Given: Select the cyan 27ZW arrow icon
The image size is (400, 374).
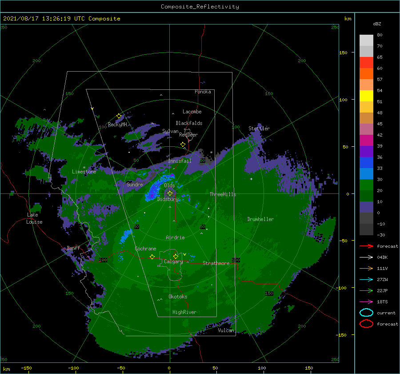Looking at the screenshot, I should [366, 279].
